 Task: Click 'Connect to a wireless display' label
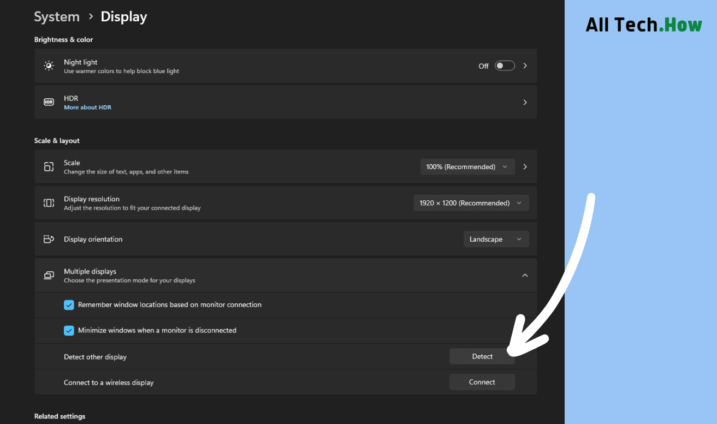[109, 383]
